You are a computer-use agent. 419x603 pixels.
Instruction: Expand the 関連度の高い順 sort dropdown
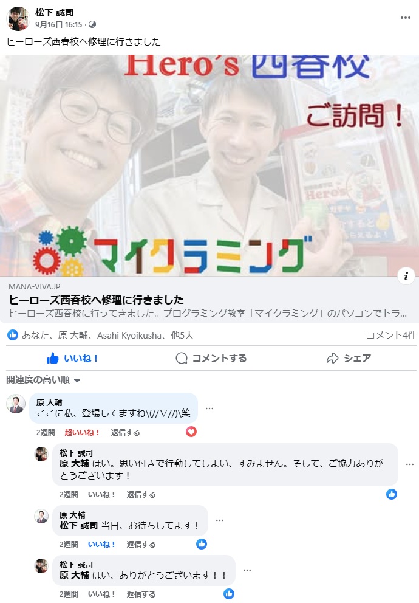pyautogui.click(x=43, y=380)
